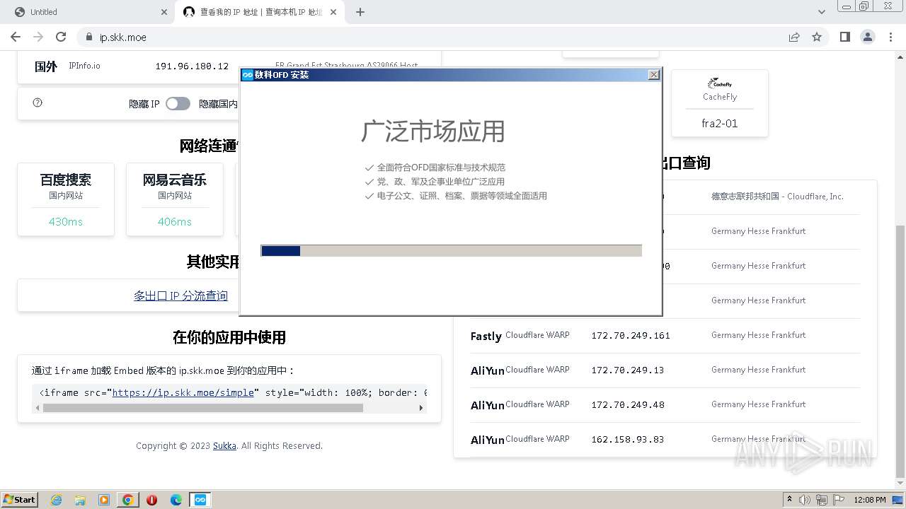Select IP 191.96.180.12 text
The image size is (906, 509).
coord(192,66)
